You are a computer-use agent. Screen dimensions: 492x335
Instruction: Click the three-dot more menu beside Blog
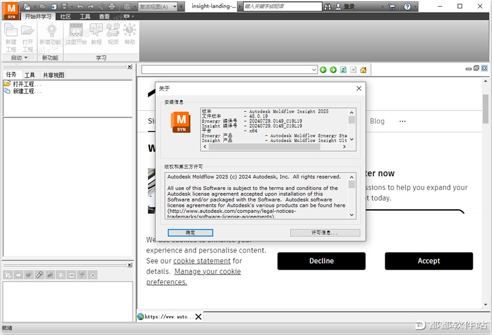pos(402,121)
